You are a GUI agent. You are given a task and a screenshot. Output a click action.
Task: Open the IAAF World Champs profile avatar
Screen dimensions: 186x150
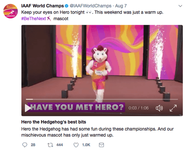pos(11,11)
